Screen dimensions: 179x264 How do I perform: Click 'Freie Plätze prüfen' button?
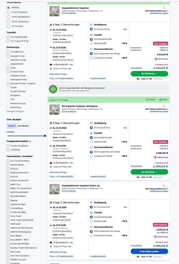pos(149,251)
